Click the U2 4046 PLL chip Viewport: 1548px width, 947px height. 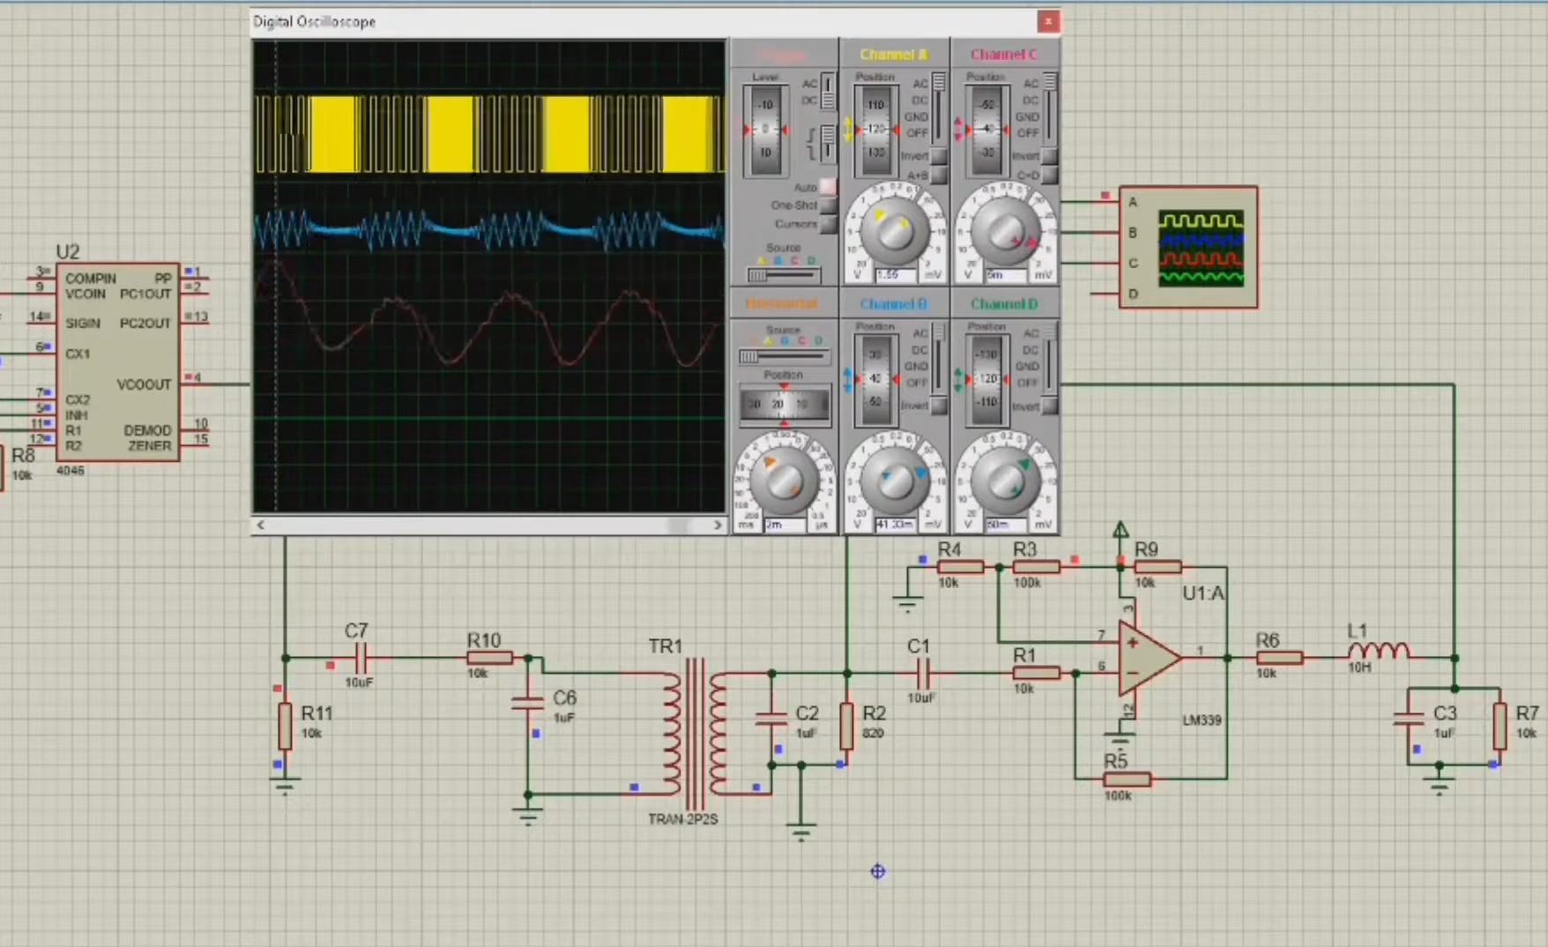coord(119,362)
